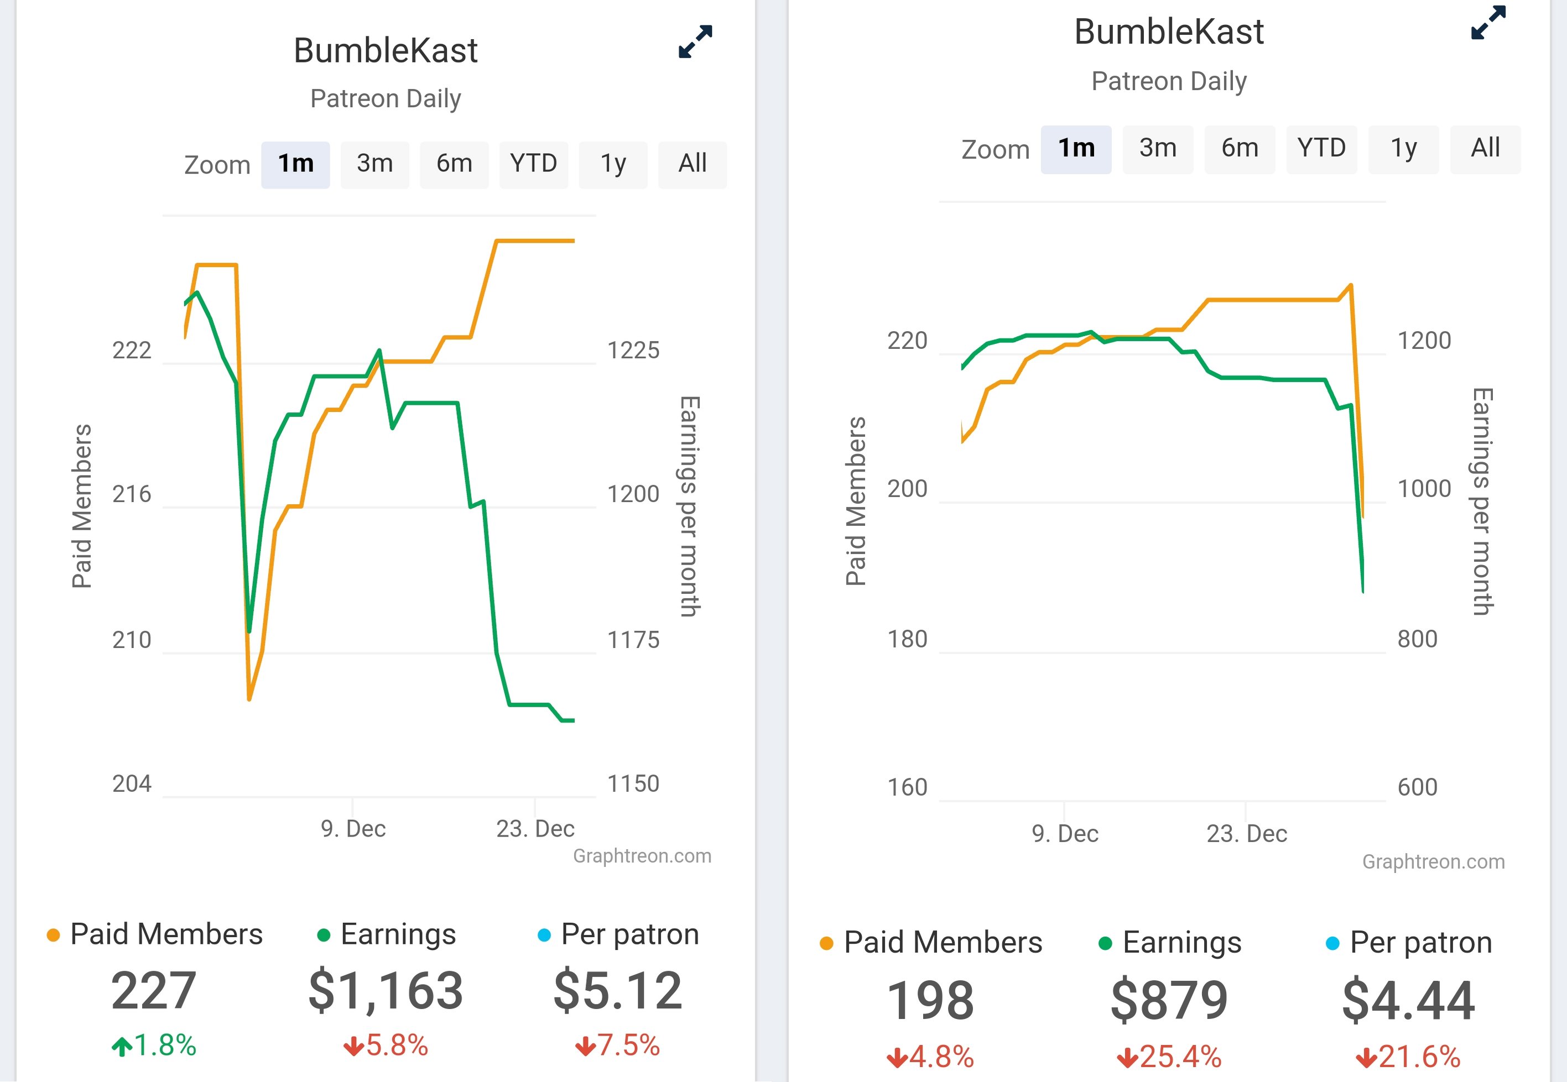Open Graphtreon.com link under right chart
This screenshot has height=1082, width=1567.
coord(1434,861)
